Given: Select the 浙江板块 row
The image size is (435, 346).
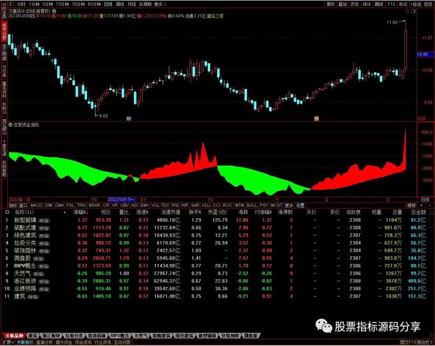Looking at the screenshot, I should (216, 281).
